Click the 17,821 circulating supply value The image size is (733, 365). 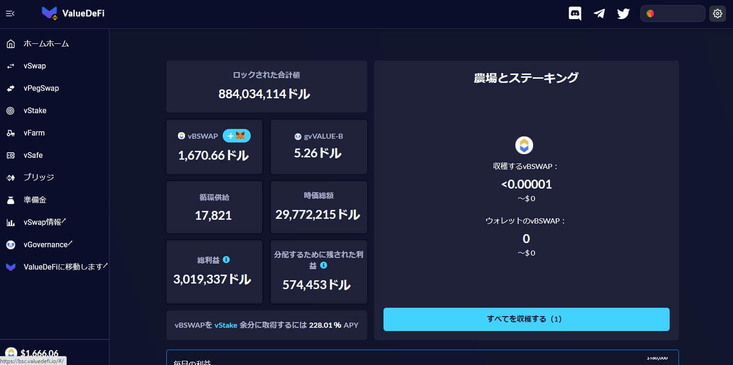(x=213, y=216)
